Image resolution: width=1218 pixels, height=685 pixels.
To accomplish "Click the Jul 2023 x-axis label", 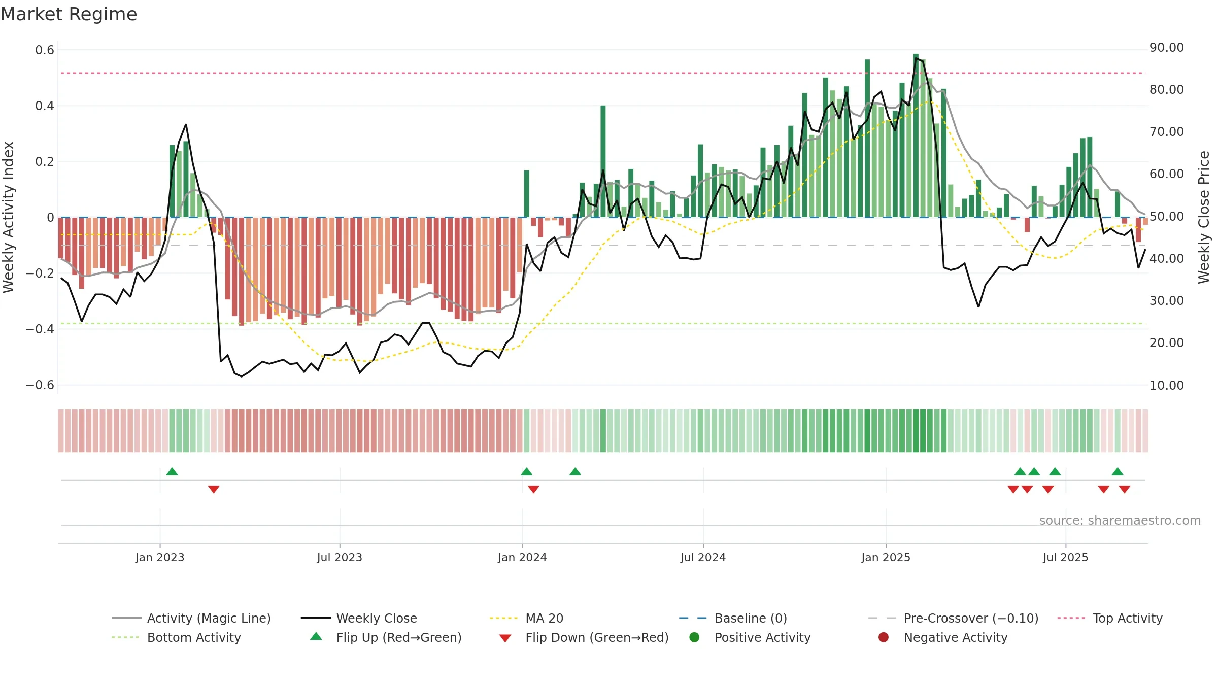I will pos(340,557).
